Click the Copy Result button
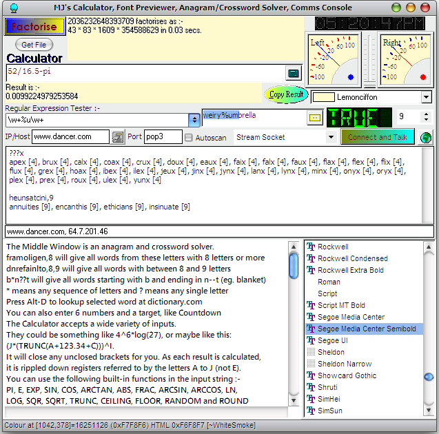439x434 pixels. (286, 94)
